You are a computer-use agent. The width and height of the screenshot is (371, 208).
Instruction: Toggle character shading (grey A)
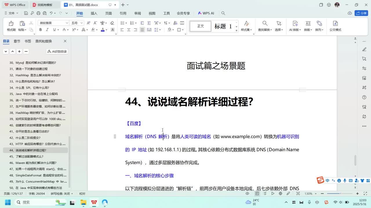(112, 30)
